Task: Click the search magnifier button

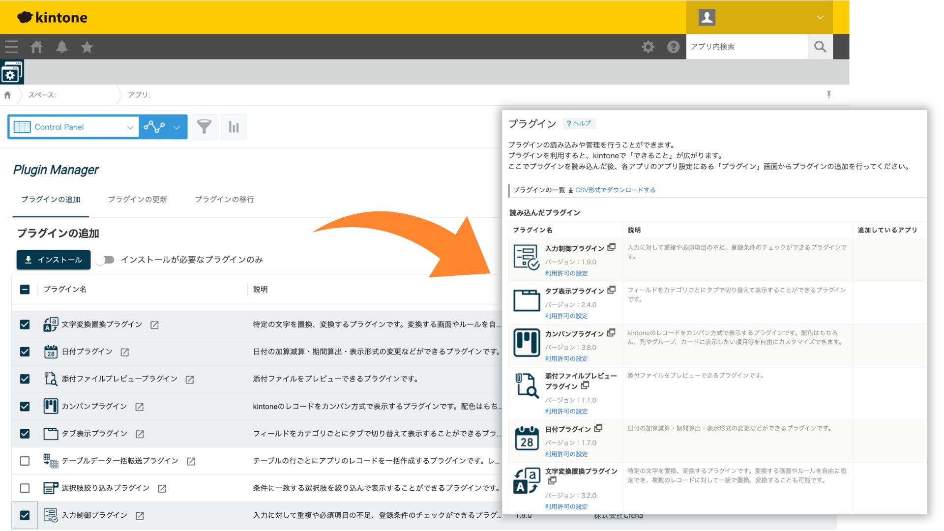Action: click(820, 47)
